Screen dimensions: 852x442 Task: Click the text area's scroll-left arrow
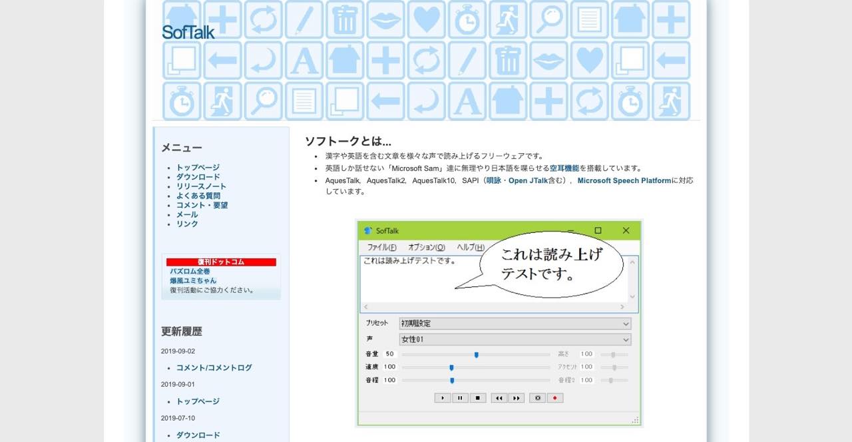[x=365, y=307]
